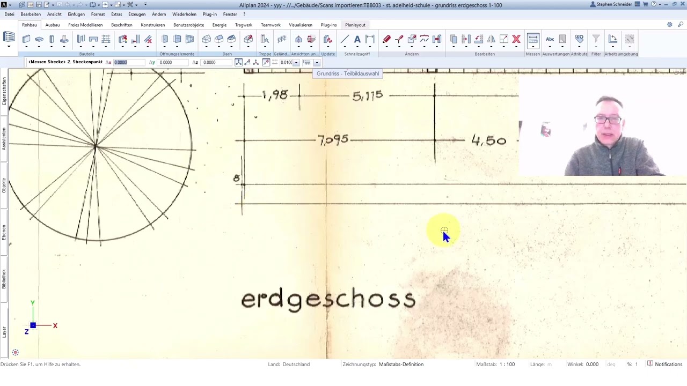Open the Assistenten side palette
Viewport: 687px width, 386px height.
[x=4, y=138]
